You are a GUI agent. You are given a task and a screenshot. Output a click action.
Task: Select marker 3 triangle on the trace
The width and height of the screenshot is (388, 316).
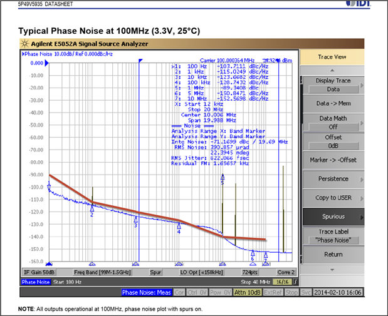[135, 219]
